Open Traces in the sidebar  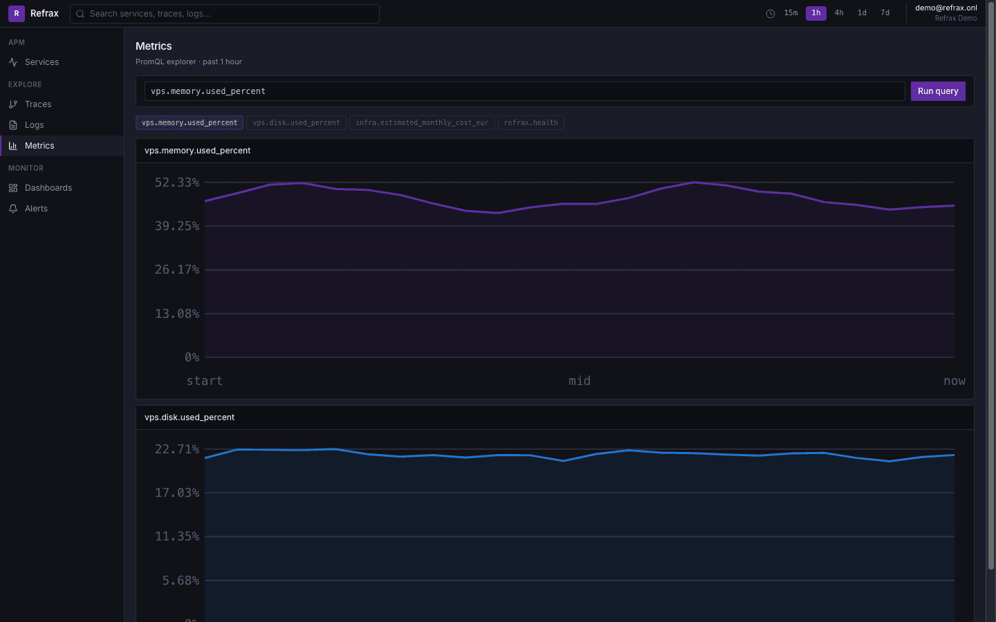(x=62, y=104)
